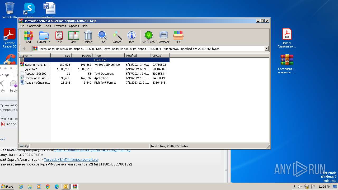Click the drive icon in WinRAR status bar
Screen dimensions: 338x190
[x=22, y=146]
